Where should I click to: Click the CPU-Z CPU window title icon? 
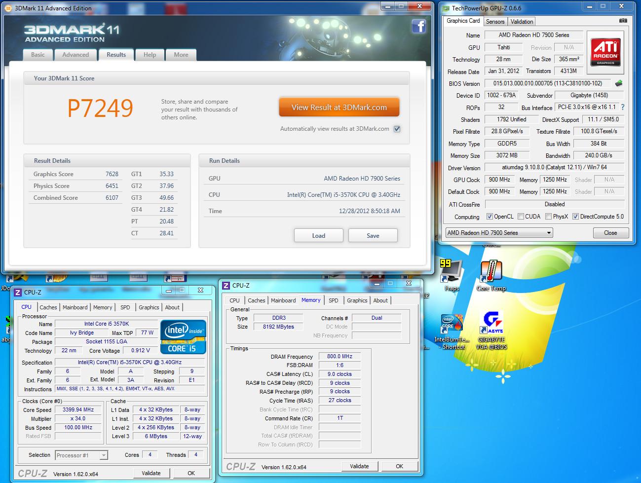click(x=18, y=292)
